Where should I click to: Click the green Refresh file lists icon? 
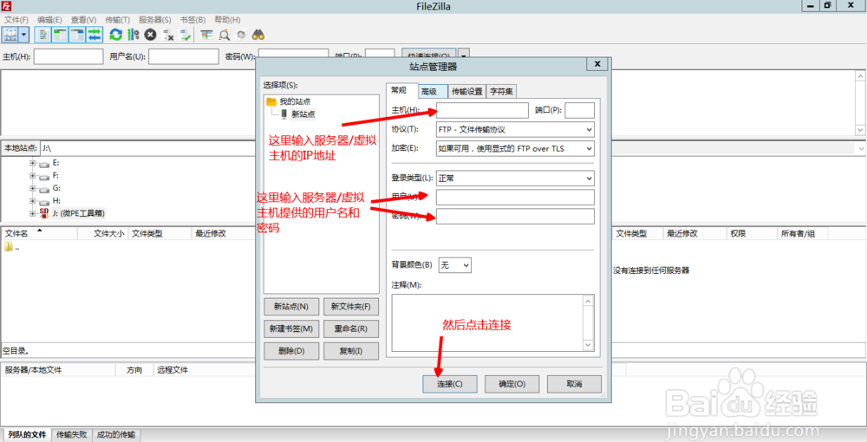click(x=115, y=35)
